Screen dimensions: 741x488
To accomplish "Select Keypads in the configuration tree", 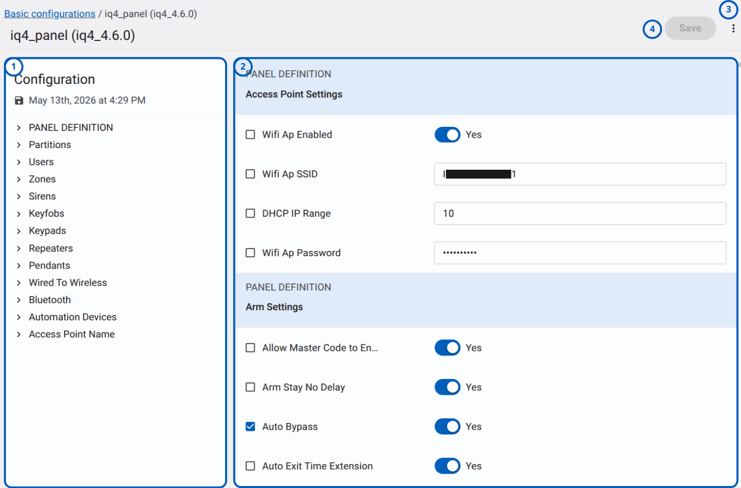I will coord(47,231).
